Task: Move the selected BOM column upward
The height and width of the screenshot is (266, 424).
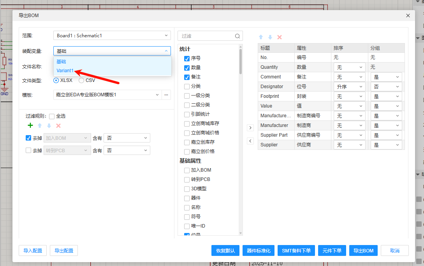Action: tap(260, 37)
